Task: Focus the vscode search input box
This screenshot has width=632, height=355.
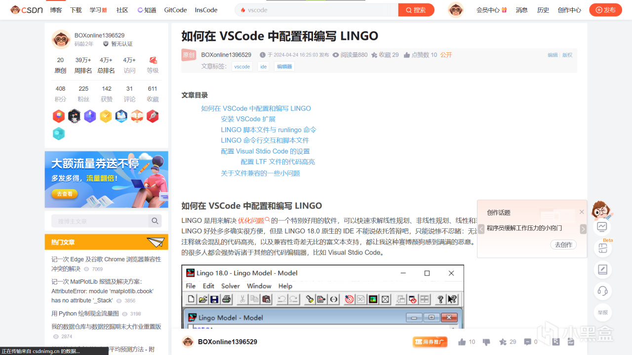Action: pyautogui.click(x=316, y=10)
